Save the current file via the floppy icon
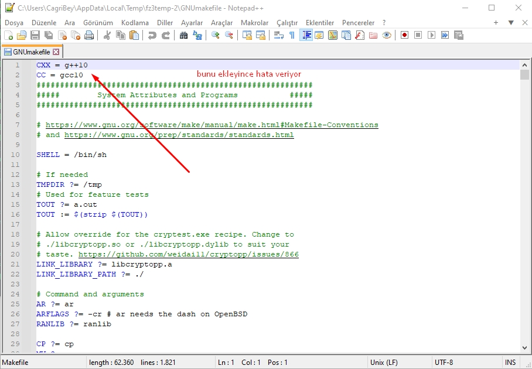 tap(35, 35)
